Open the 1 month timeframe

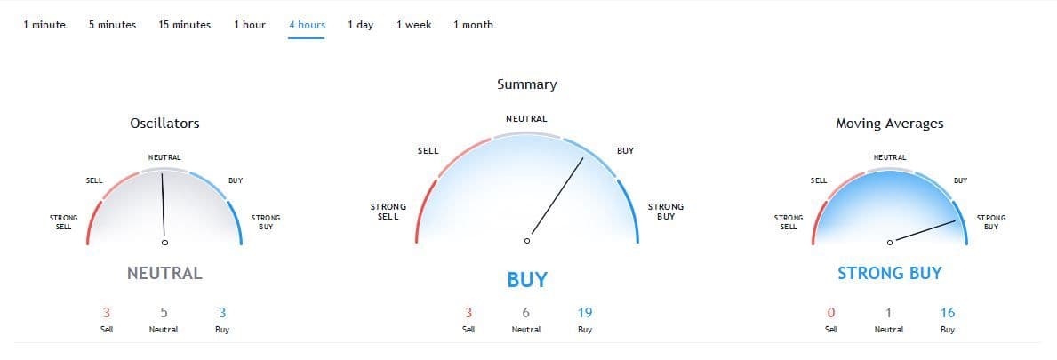(x=473, y=25)
